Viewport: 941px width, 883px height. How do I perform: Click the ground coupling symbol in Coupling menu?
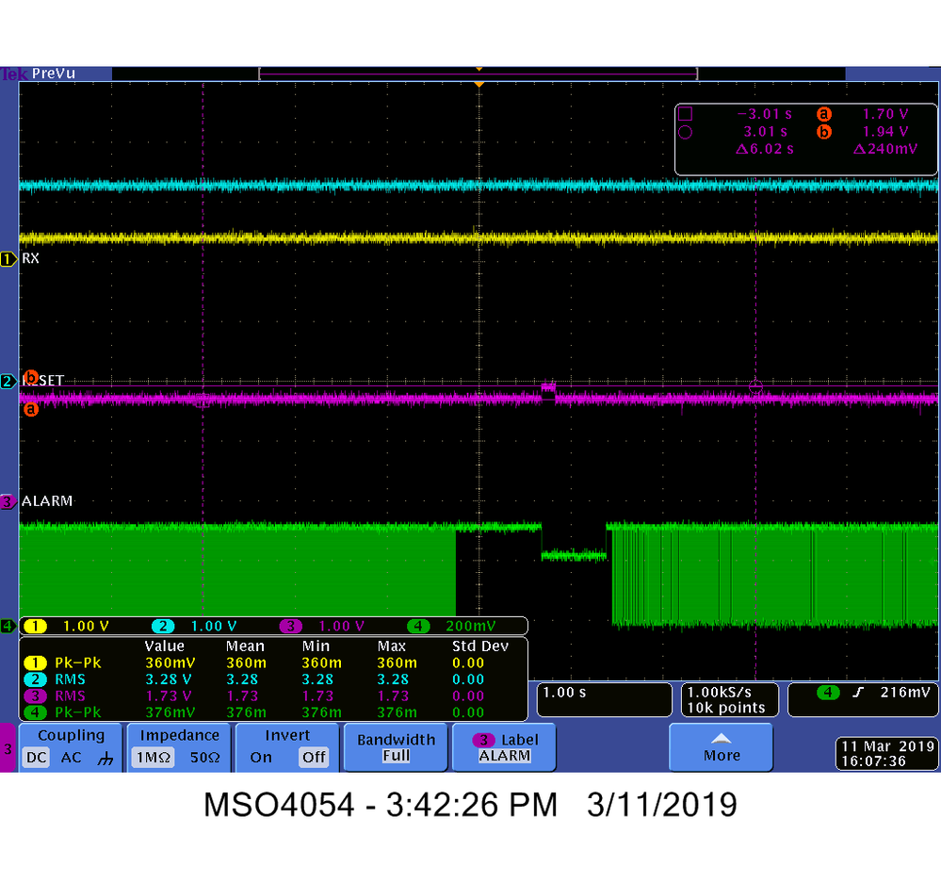(106, 758)
